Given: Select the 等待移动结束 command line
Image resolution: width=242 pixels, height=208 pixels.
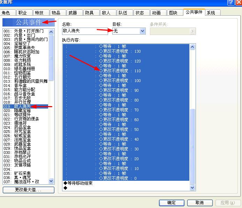Looking at the screenshot, I should tap(126, 183).
